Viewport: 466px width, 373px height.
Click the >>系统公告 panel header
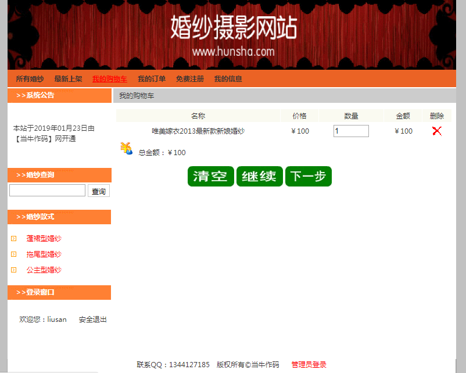(x=59, y=95)
